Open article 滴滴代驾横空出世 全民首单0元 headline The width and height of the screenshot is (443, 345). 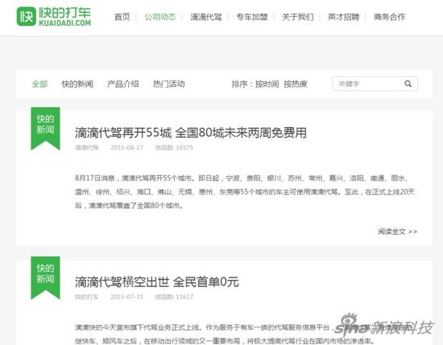point(157,281)
